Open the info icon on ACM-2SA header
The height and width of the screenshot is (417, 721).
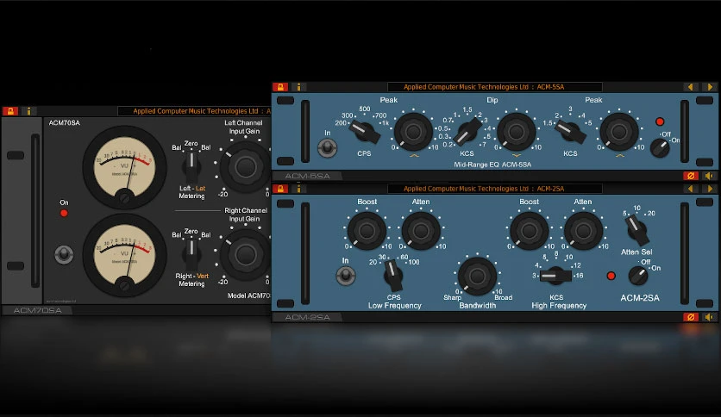(299, 189)
